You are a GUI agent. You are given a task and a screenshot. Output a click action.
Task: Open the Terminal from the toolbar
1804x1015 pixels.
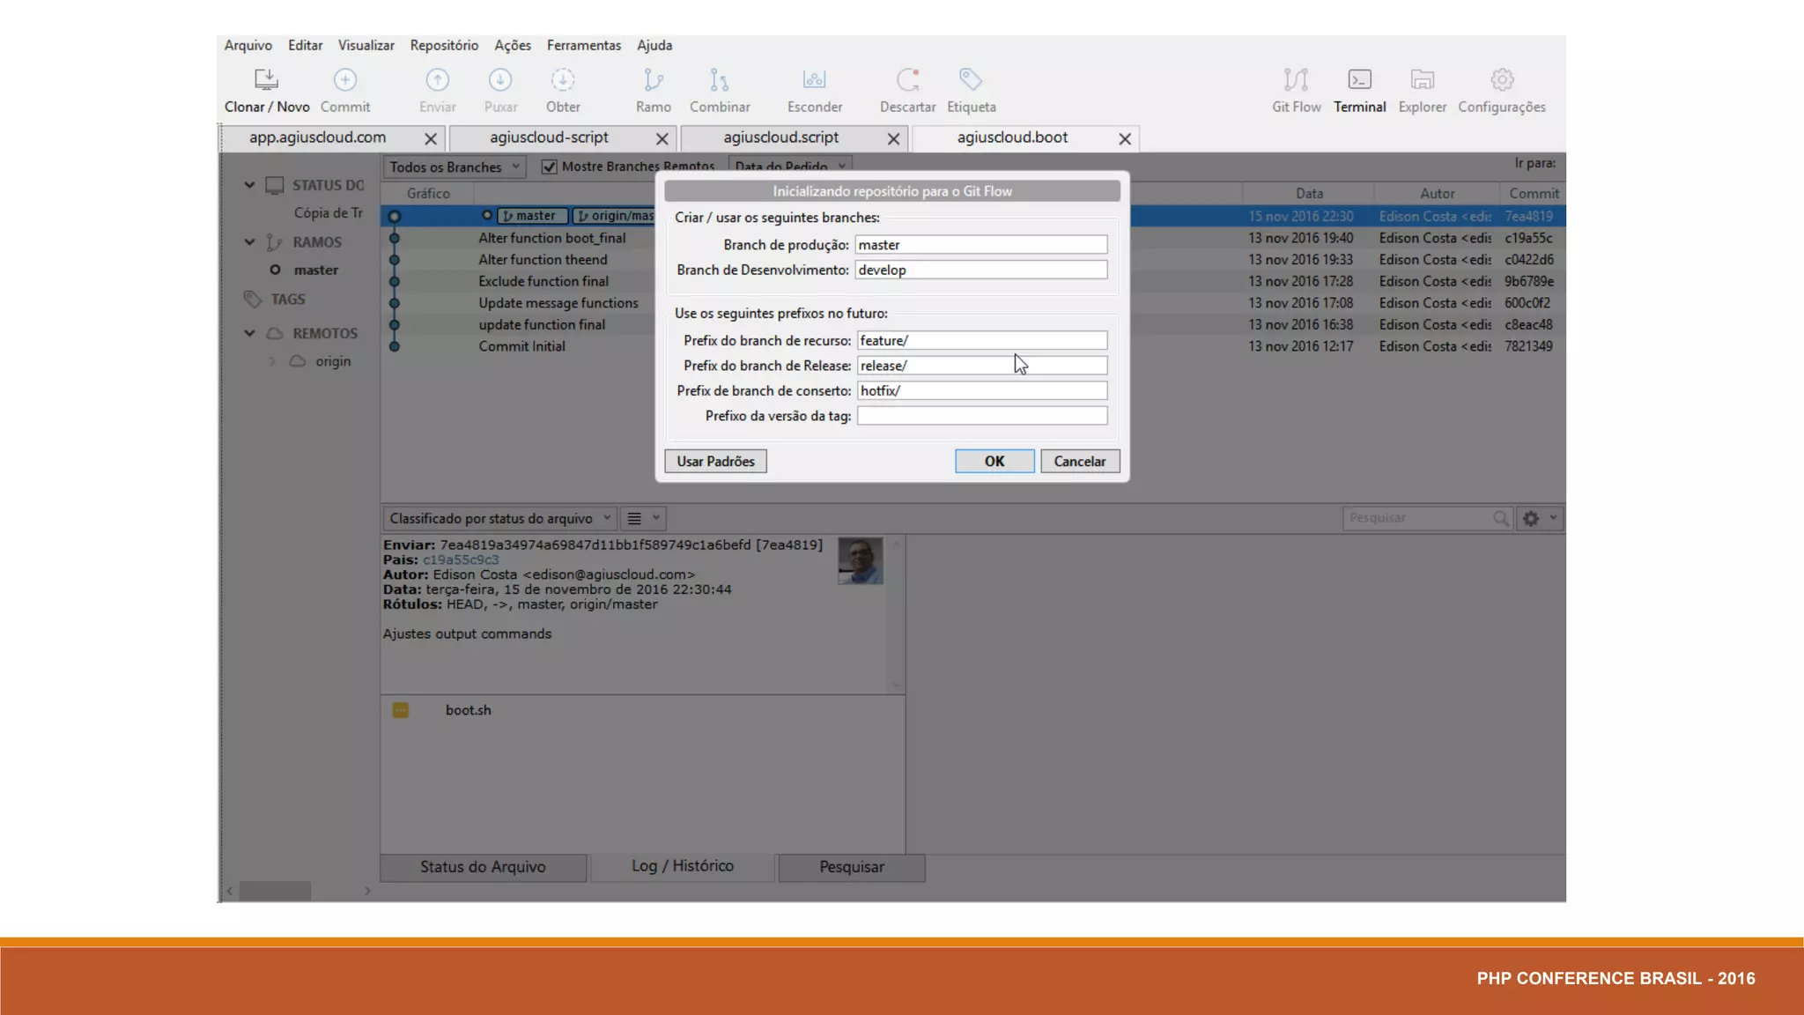tap(1359, 81)
